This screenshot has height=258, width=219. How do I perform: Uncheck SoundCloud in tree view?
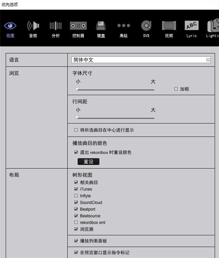(x=76, y=202)
